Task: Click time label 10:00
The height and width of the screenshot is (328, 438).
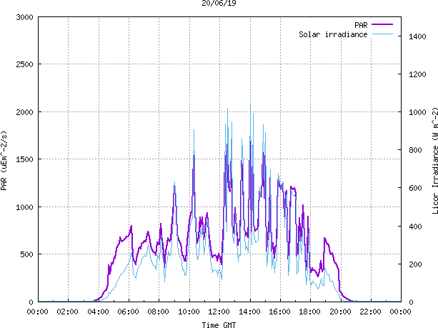Action: click(x=189, y=312)
